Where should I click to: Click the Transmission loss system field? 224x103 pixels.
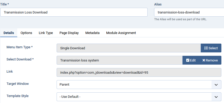pos(120,60)
